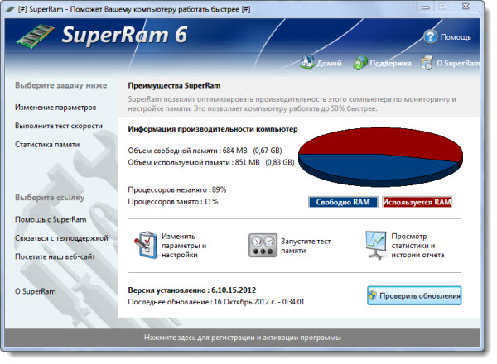This screenshot has height=364, width=497.
Task: Click the registration and activation bar
Action: coord(243,338)
